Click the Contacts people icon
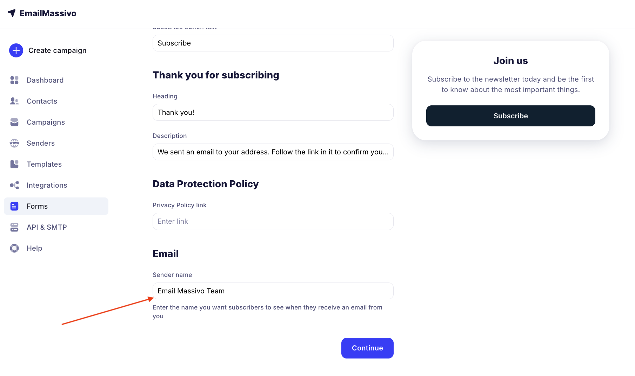 pyautogui.click(x=14, y=101)
